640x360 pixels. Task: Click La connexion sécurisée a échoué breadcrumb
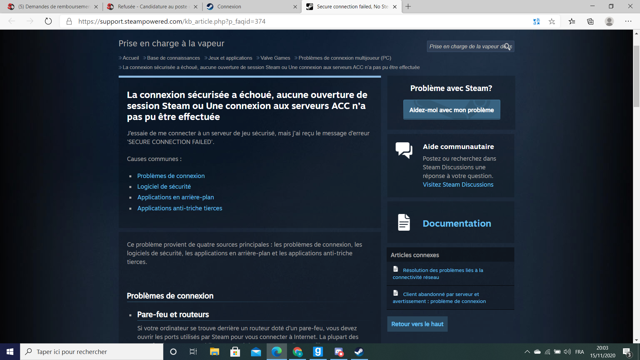(x=271, y=67)
